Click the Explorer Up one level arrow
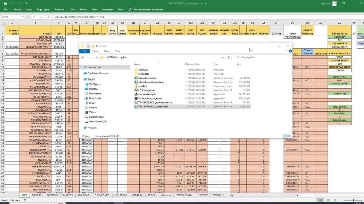The image size is (364, 204). pos(97,57)
